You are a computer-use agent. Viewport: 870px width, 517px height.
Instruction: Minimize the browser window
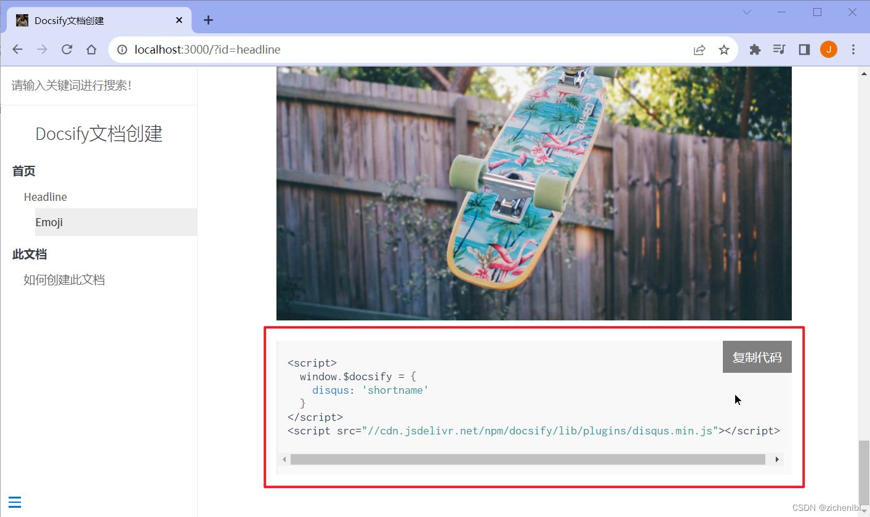(782, 12)
